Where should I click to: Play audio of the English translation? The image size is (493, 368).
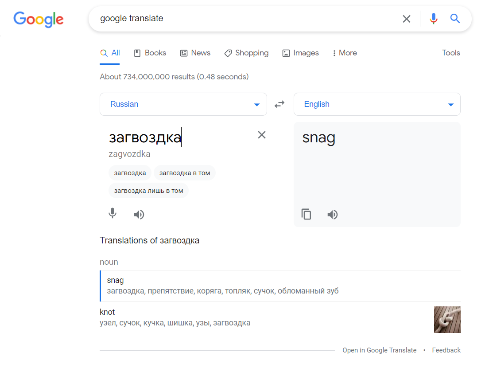(332, 215)
